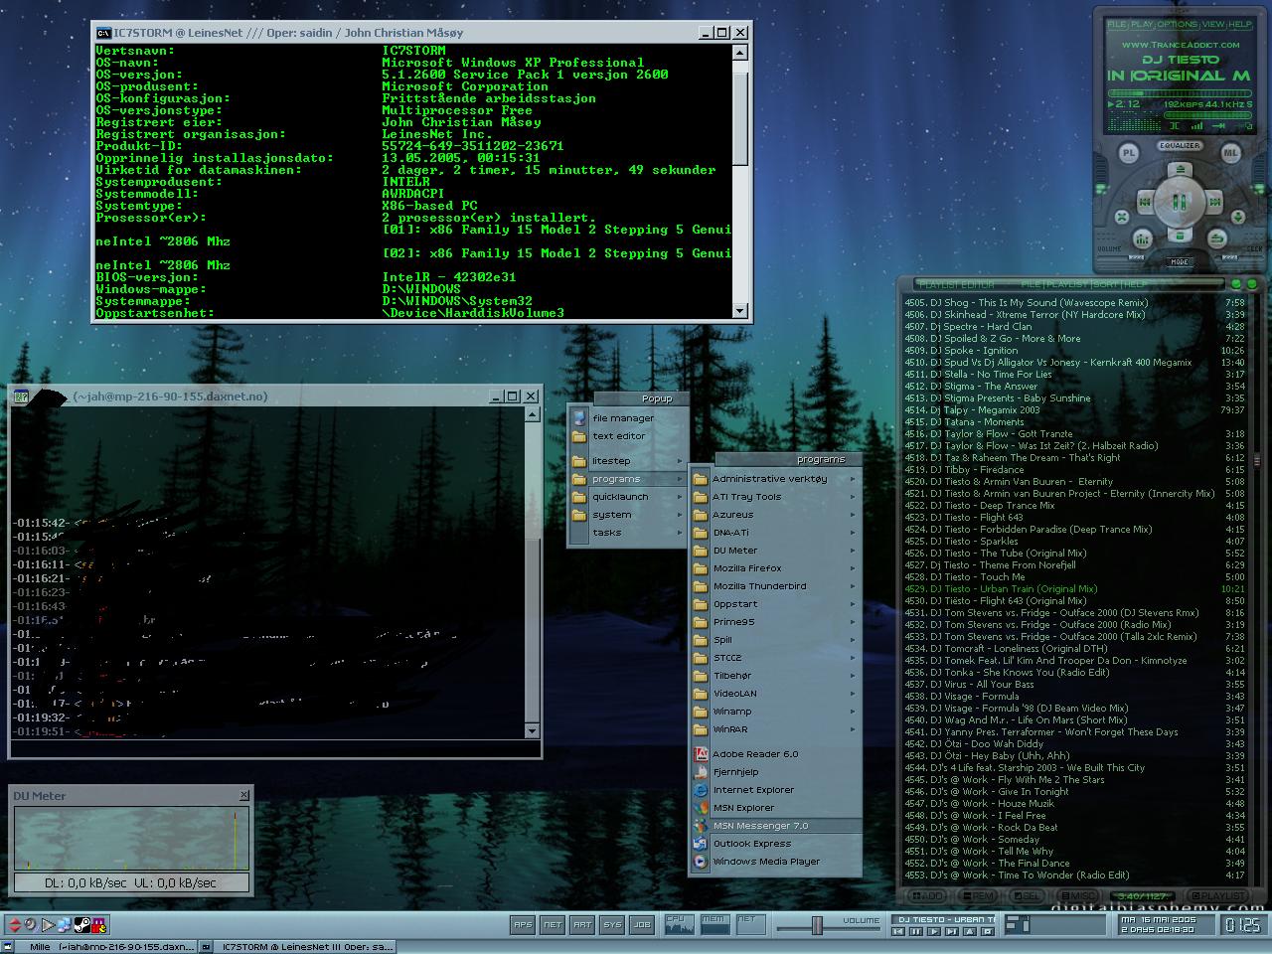Toggle shuffle with the crossed-arrows Winamp button
1272x954 pixels.
pyautogui.click(x=1122, y=217)
